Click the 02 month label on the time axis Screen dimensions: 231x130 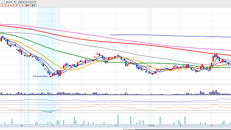pyautogui.click(x=180, y=126)
